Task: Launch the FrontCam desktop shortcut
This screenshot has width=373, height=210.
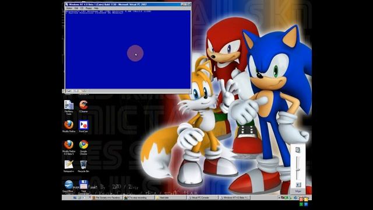Action: tap(83, 126)
